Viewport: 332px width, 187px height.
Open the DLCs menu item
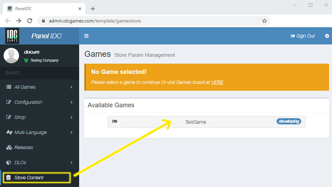(x=39, y=162)
